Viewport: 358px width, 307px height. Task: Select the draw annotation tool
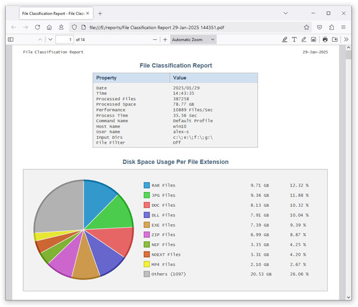(x=304, y=39)
